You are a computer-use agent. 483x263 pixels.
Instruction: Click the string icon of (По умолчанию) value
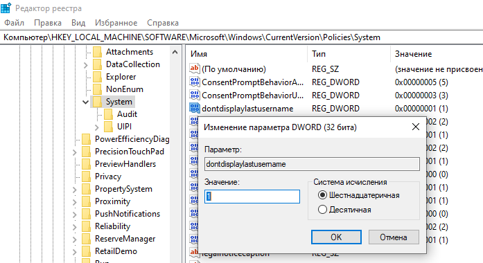click(195, 69)
